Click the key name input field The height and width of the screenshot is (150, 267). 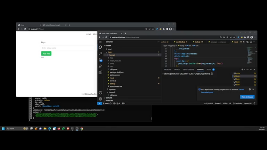[x=68, y=48]
